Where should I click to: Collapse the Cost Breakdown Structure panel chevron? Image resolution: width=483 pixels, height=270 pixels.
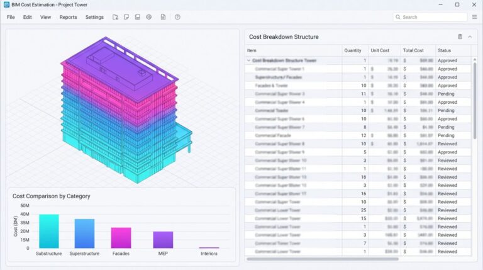(x=470, y=37)
